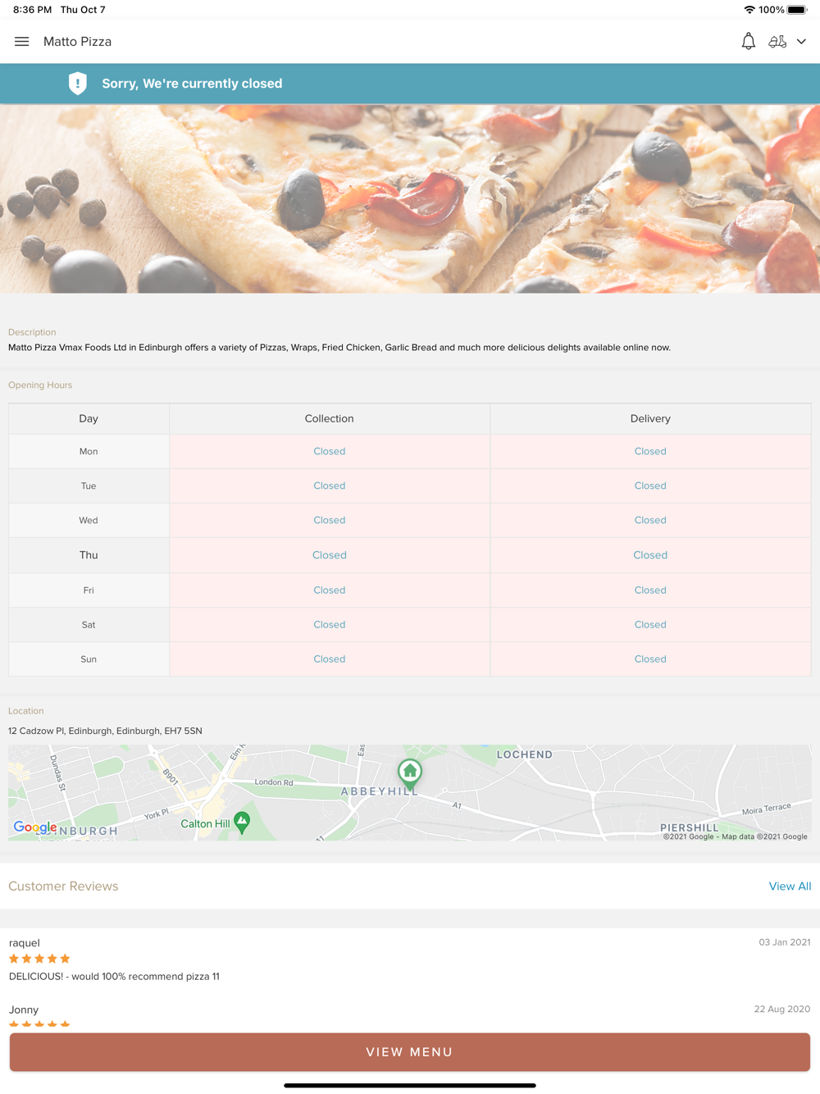Tap the Tue row day cell
Screen dimensions: 820x1094
tap(89, 486)
